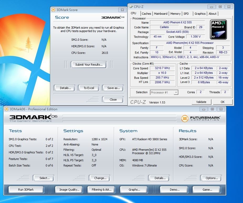Click the Feature Tests count 0 of 7
This screenshot has height=203, width=243.
[x=49, y=159]
